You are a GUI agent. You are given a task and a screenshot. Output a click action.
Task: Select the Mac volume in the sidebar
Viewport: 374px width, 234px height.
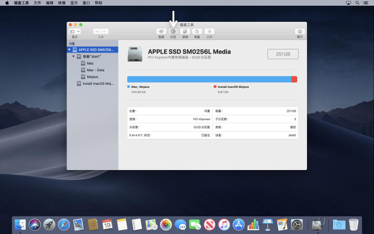[x=92, y=63]
